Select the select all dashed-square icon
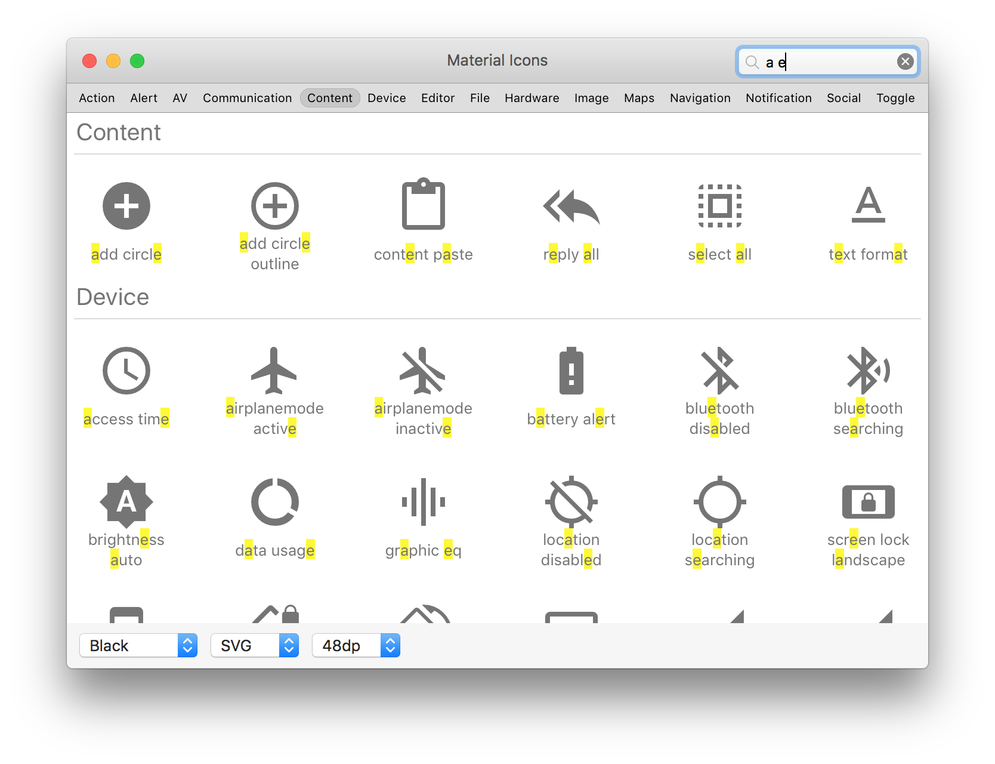The width and height of the screenshot is (995, 764). (x=720, y=206)
